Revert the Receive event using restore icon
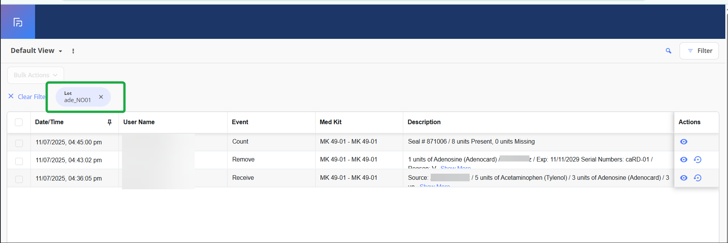This screenshot has height=243, width=728. (698, 178)
